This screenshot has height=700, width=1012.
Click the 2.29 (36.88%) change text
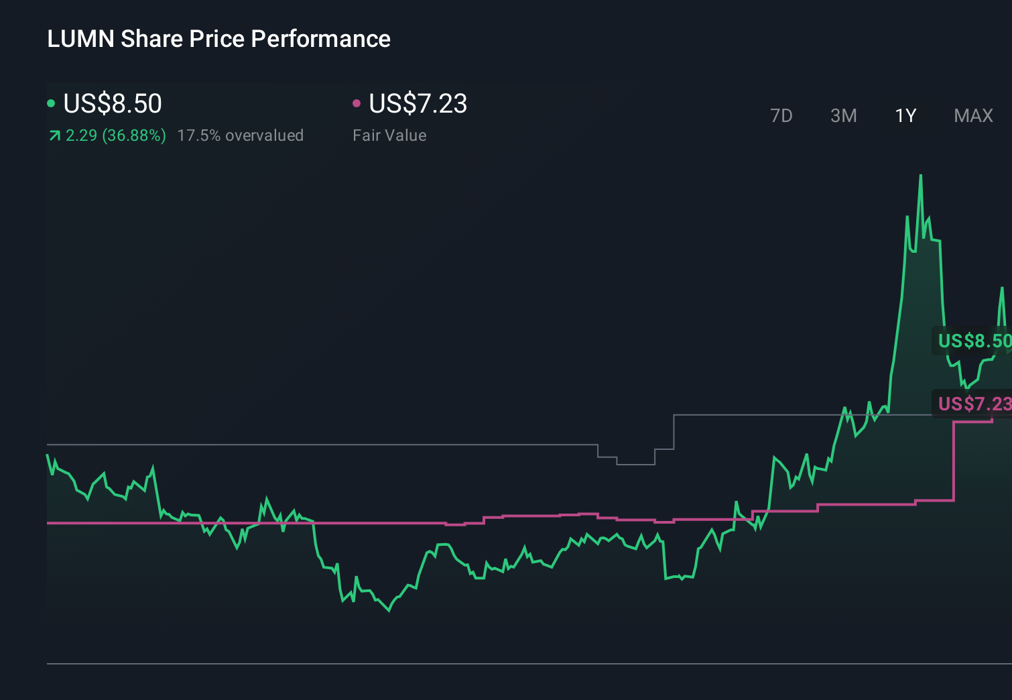(115, 135)
